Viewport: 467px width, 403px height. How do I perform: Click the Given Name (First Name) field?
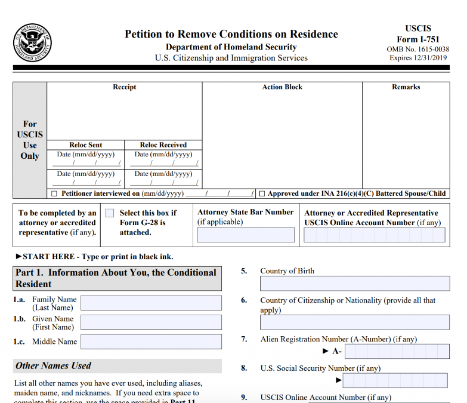click(151, 322)
